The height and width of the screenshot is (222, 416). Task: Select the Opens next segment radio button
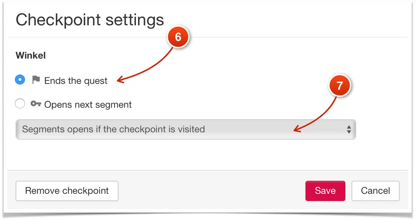point(20,103)
